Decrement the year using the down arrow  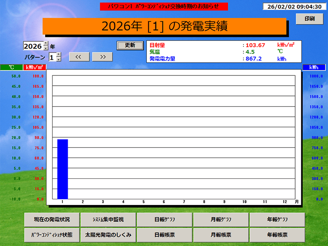click(x=46, y=48)
